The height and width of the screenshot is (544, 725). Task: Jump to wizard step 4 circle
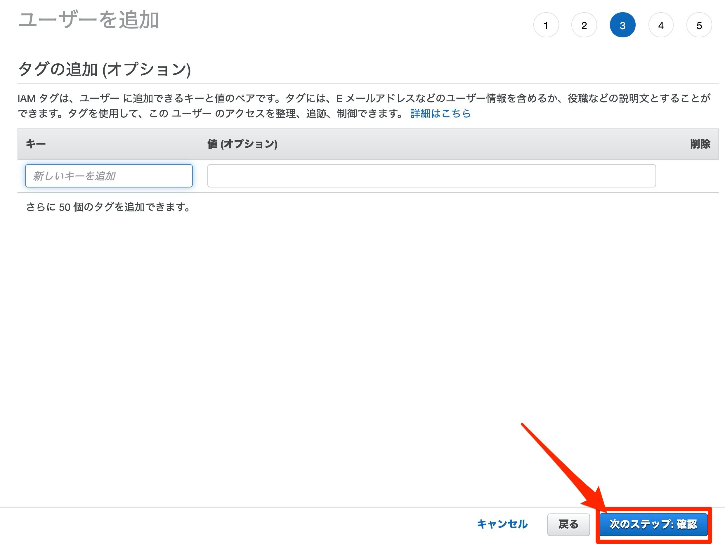(661, 25)
